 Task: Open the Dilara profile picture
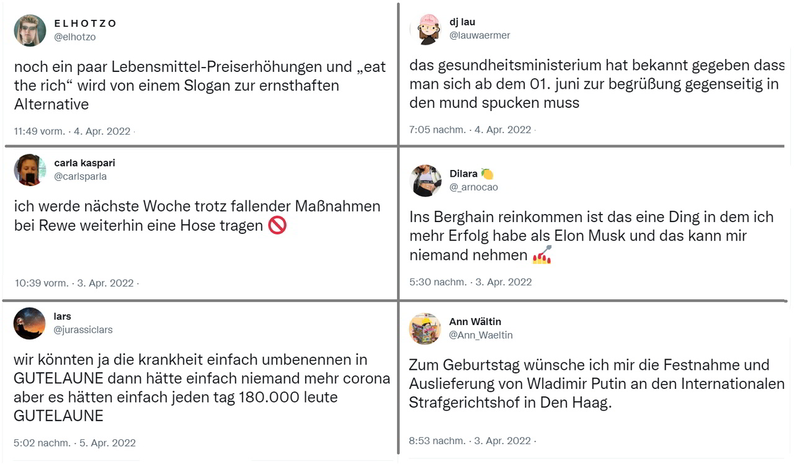tap(426, 181)
